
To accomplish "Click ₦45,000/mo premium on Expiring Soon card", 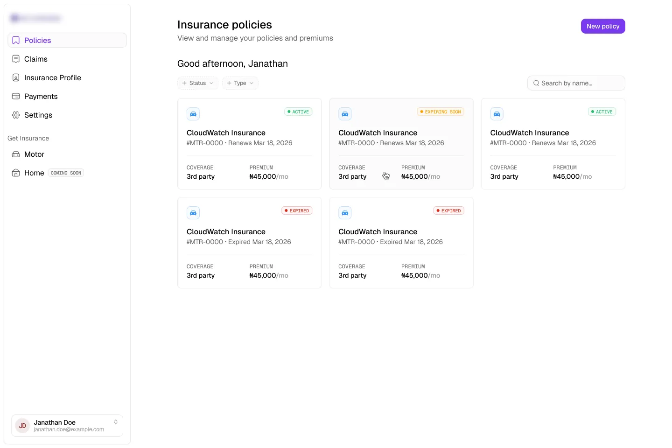I will (x=420, y=176).
